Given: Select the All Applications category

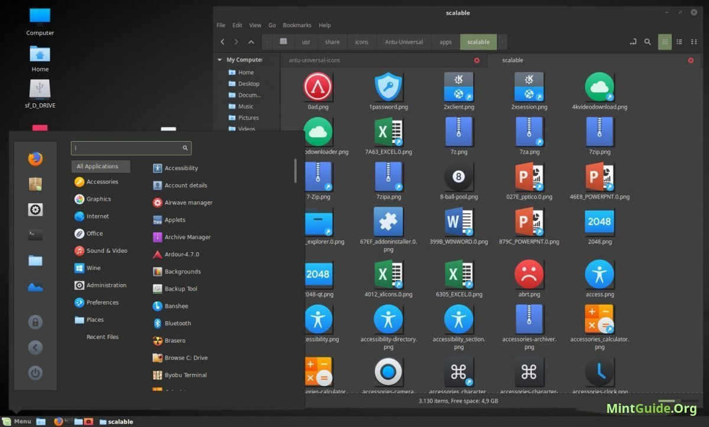Looking at the screenshot, I should (x=100, y=167).
